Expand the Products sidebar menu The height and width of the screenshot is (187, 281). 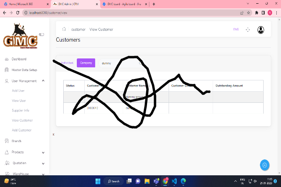click(x=43, y=152)
